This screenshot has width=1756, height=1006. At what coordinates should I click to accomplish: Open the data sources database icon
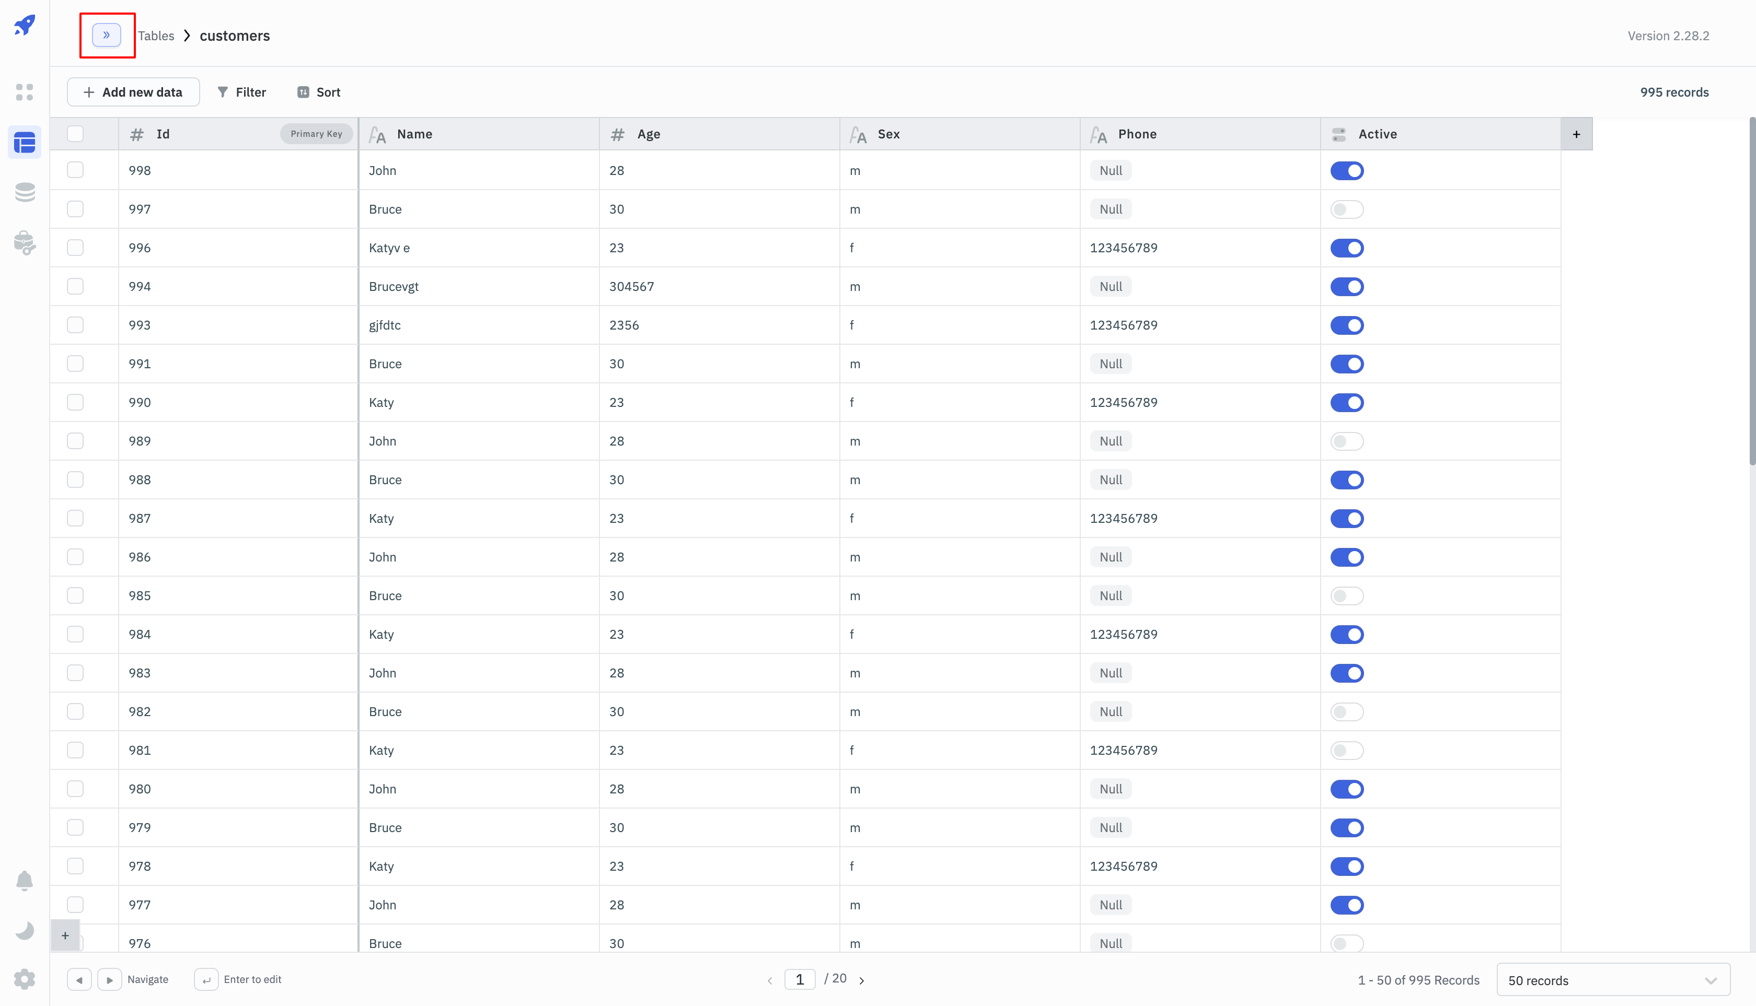point(25,192)
